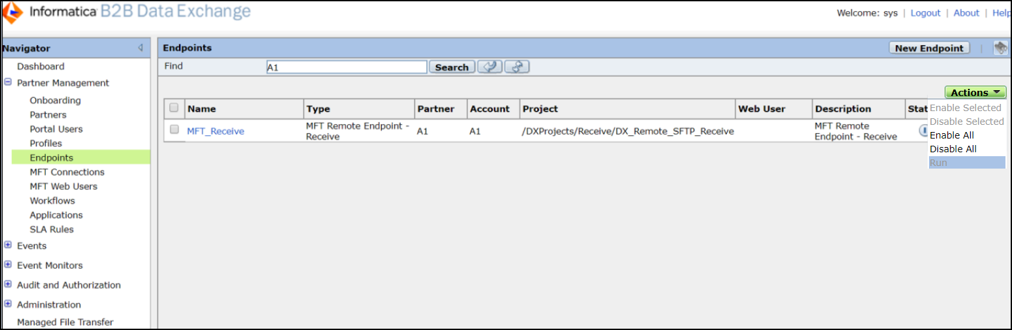Expand the Events tree node
The width and height of the screenshot is (1012, 330).
click(8, 245)
